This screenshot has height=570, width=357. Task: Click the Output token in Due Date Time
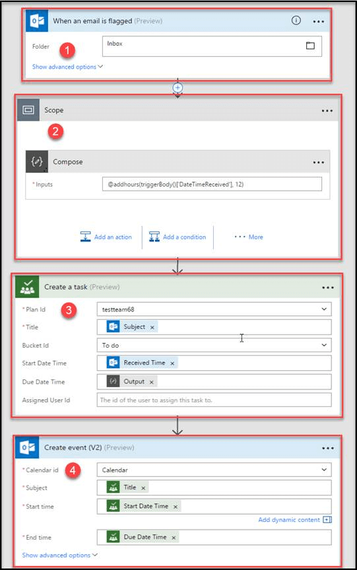point(131,381)
